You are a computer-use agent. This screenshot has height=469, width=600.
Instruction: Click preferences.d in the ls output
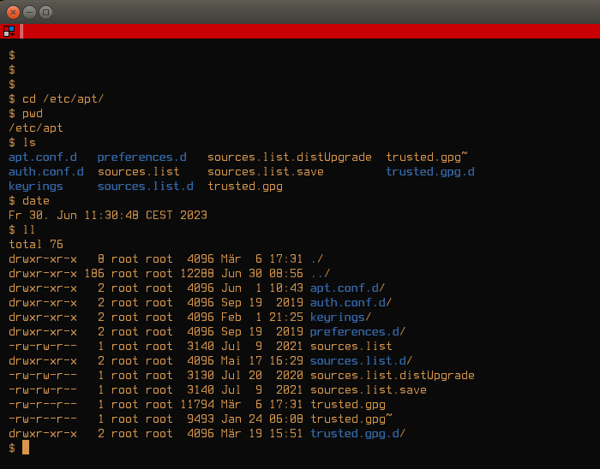141,157
